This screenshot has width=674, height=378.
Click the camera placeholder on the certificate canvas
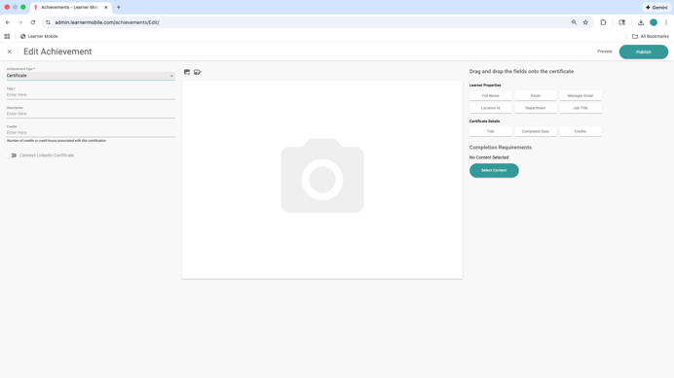tap(322, 176)
